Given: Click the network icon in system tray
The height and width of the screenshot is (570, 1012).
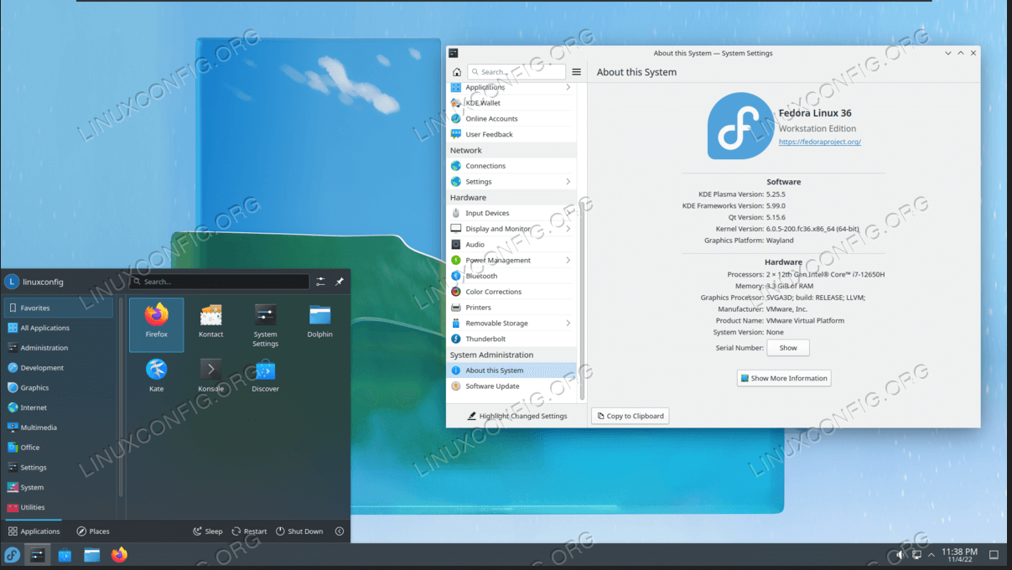Looking at the screenshot, I should (x=916, y=555).
